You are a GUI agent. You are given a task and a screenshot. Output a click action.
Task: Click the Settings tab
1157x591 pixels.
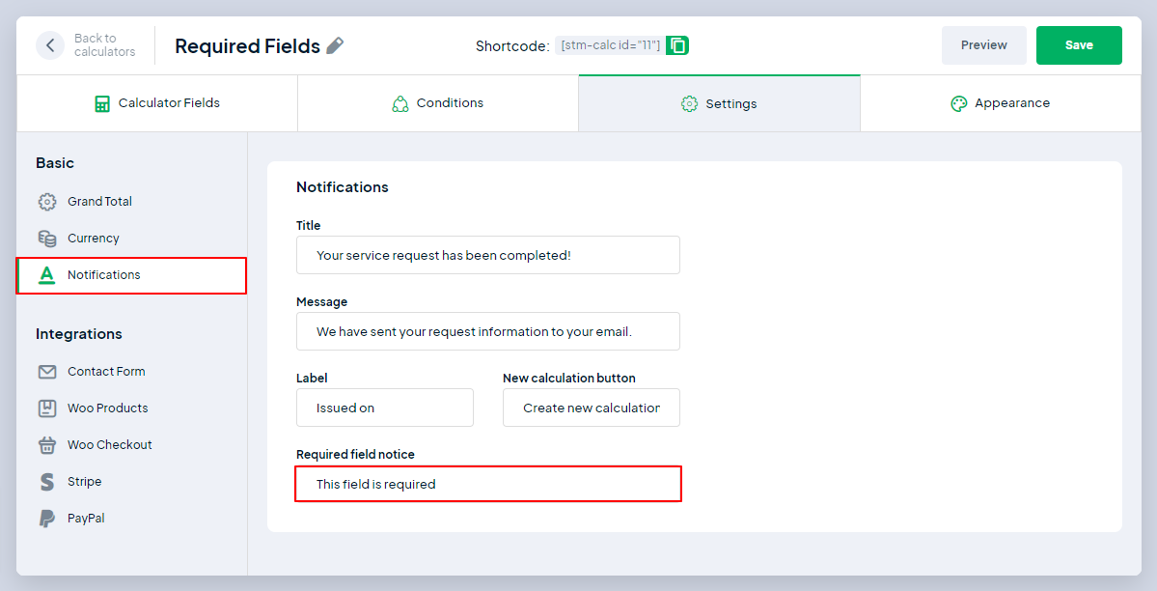tap(719, 103)
